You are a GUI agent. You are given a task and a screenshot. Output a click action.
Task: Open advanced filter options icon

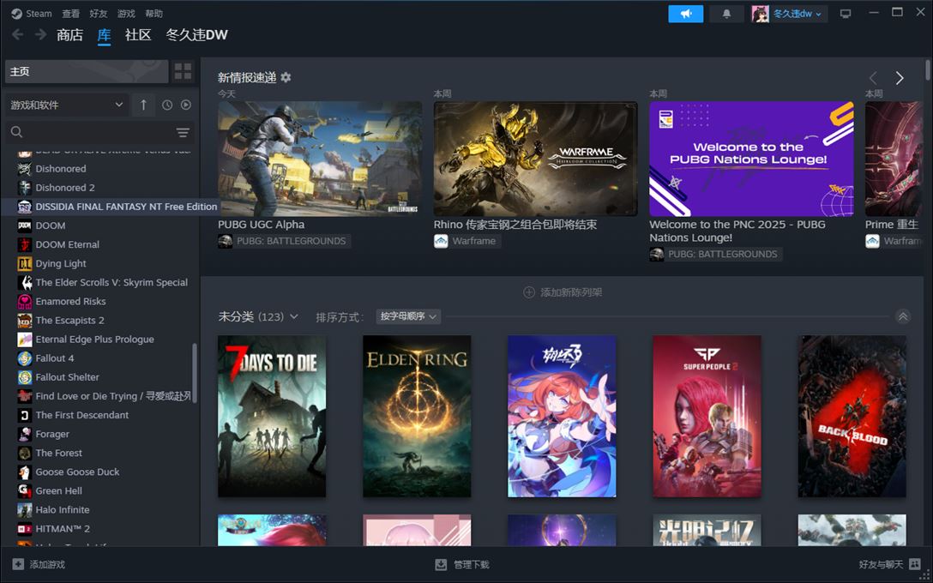coord(183,132)
